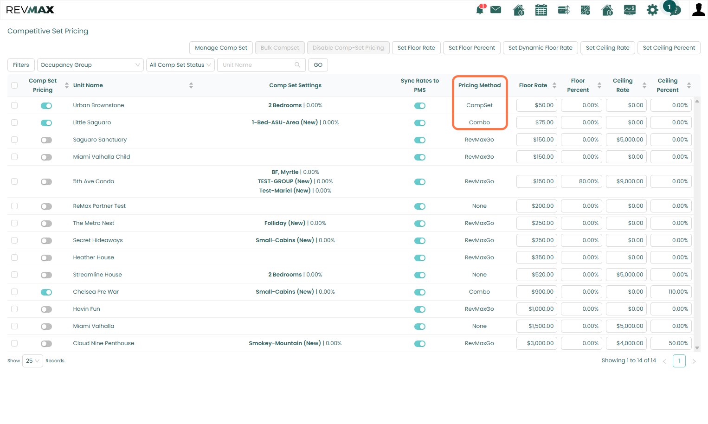Viewport: 708px width, 424px height.
Task: Click Set Ceiling Rate button
Action: click(x=608, y=48)
